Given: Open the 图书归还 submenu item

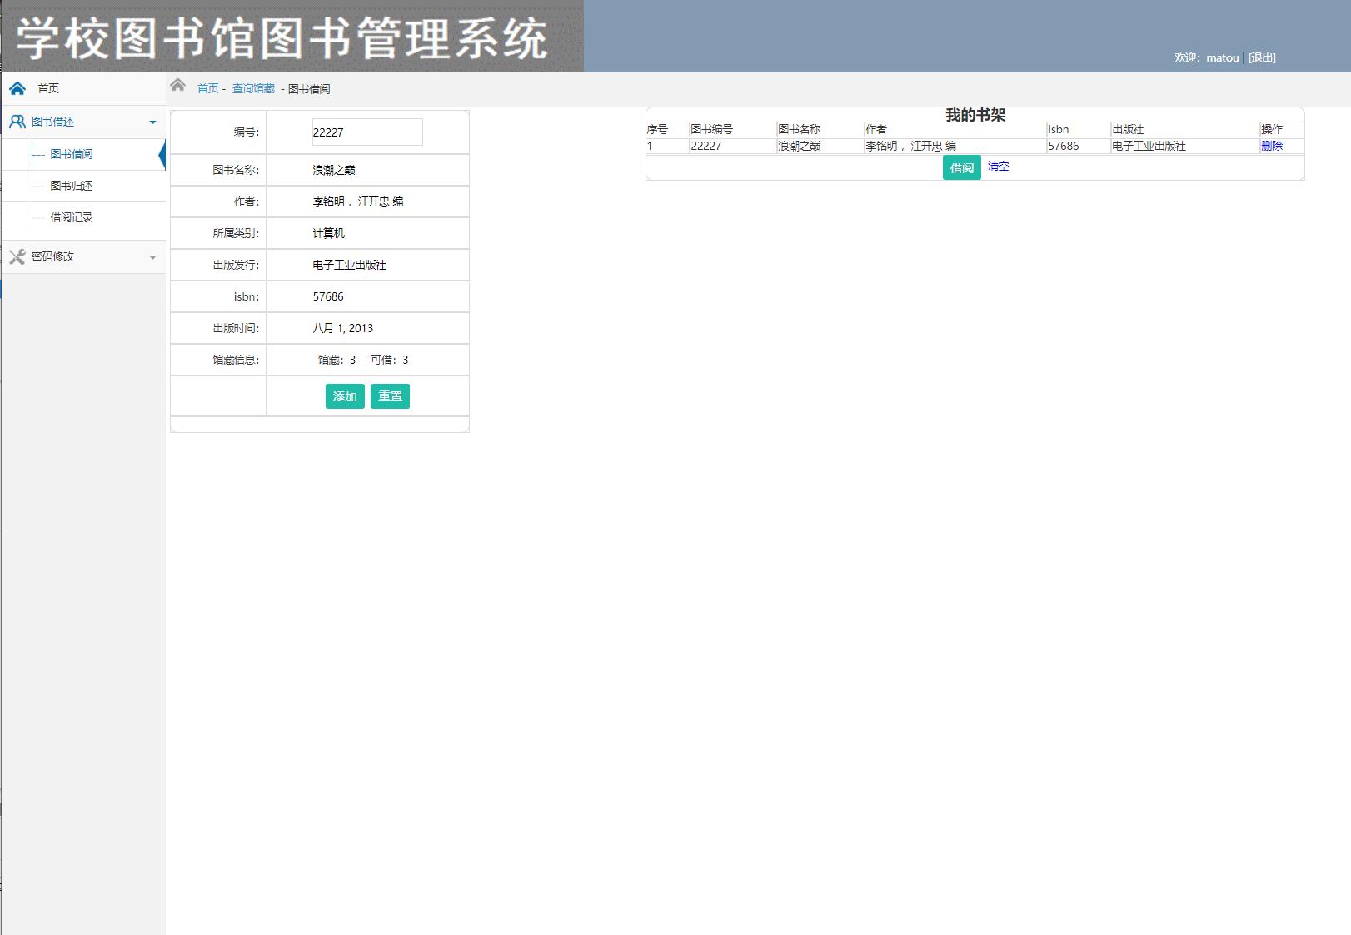Looking at the screenshot, I should coord(71,186).
